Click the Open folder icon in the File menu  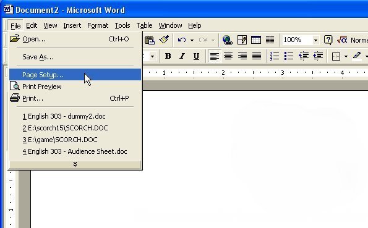(15, 38)
